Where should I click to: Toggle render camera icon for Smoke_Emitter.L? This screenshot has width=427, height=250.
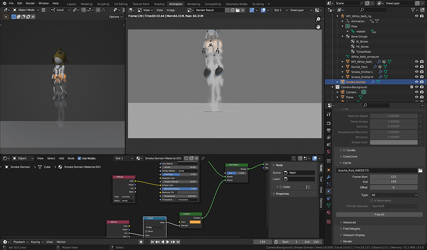click(x=422, y=72)
